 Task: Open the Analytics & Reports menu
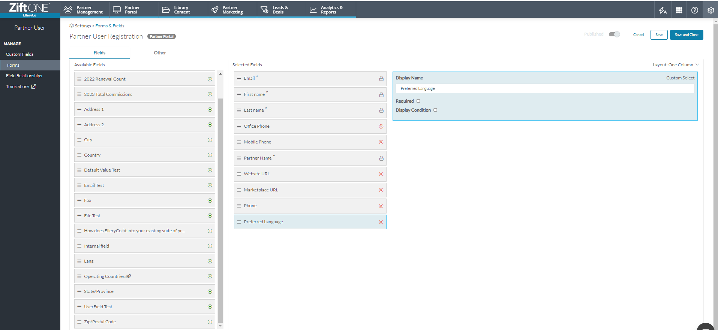point(331,10)
